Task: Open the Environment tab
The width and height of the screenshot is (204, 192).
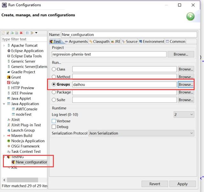Action: (152, 42)
